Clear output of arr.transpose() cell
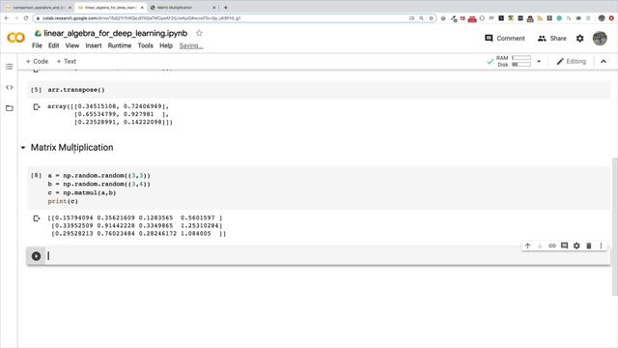This screenshot has height=348, width=618. [37, 106]
